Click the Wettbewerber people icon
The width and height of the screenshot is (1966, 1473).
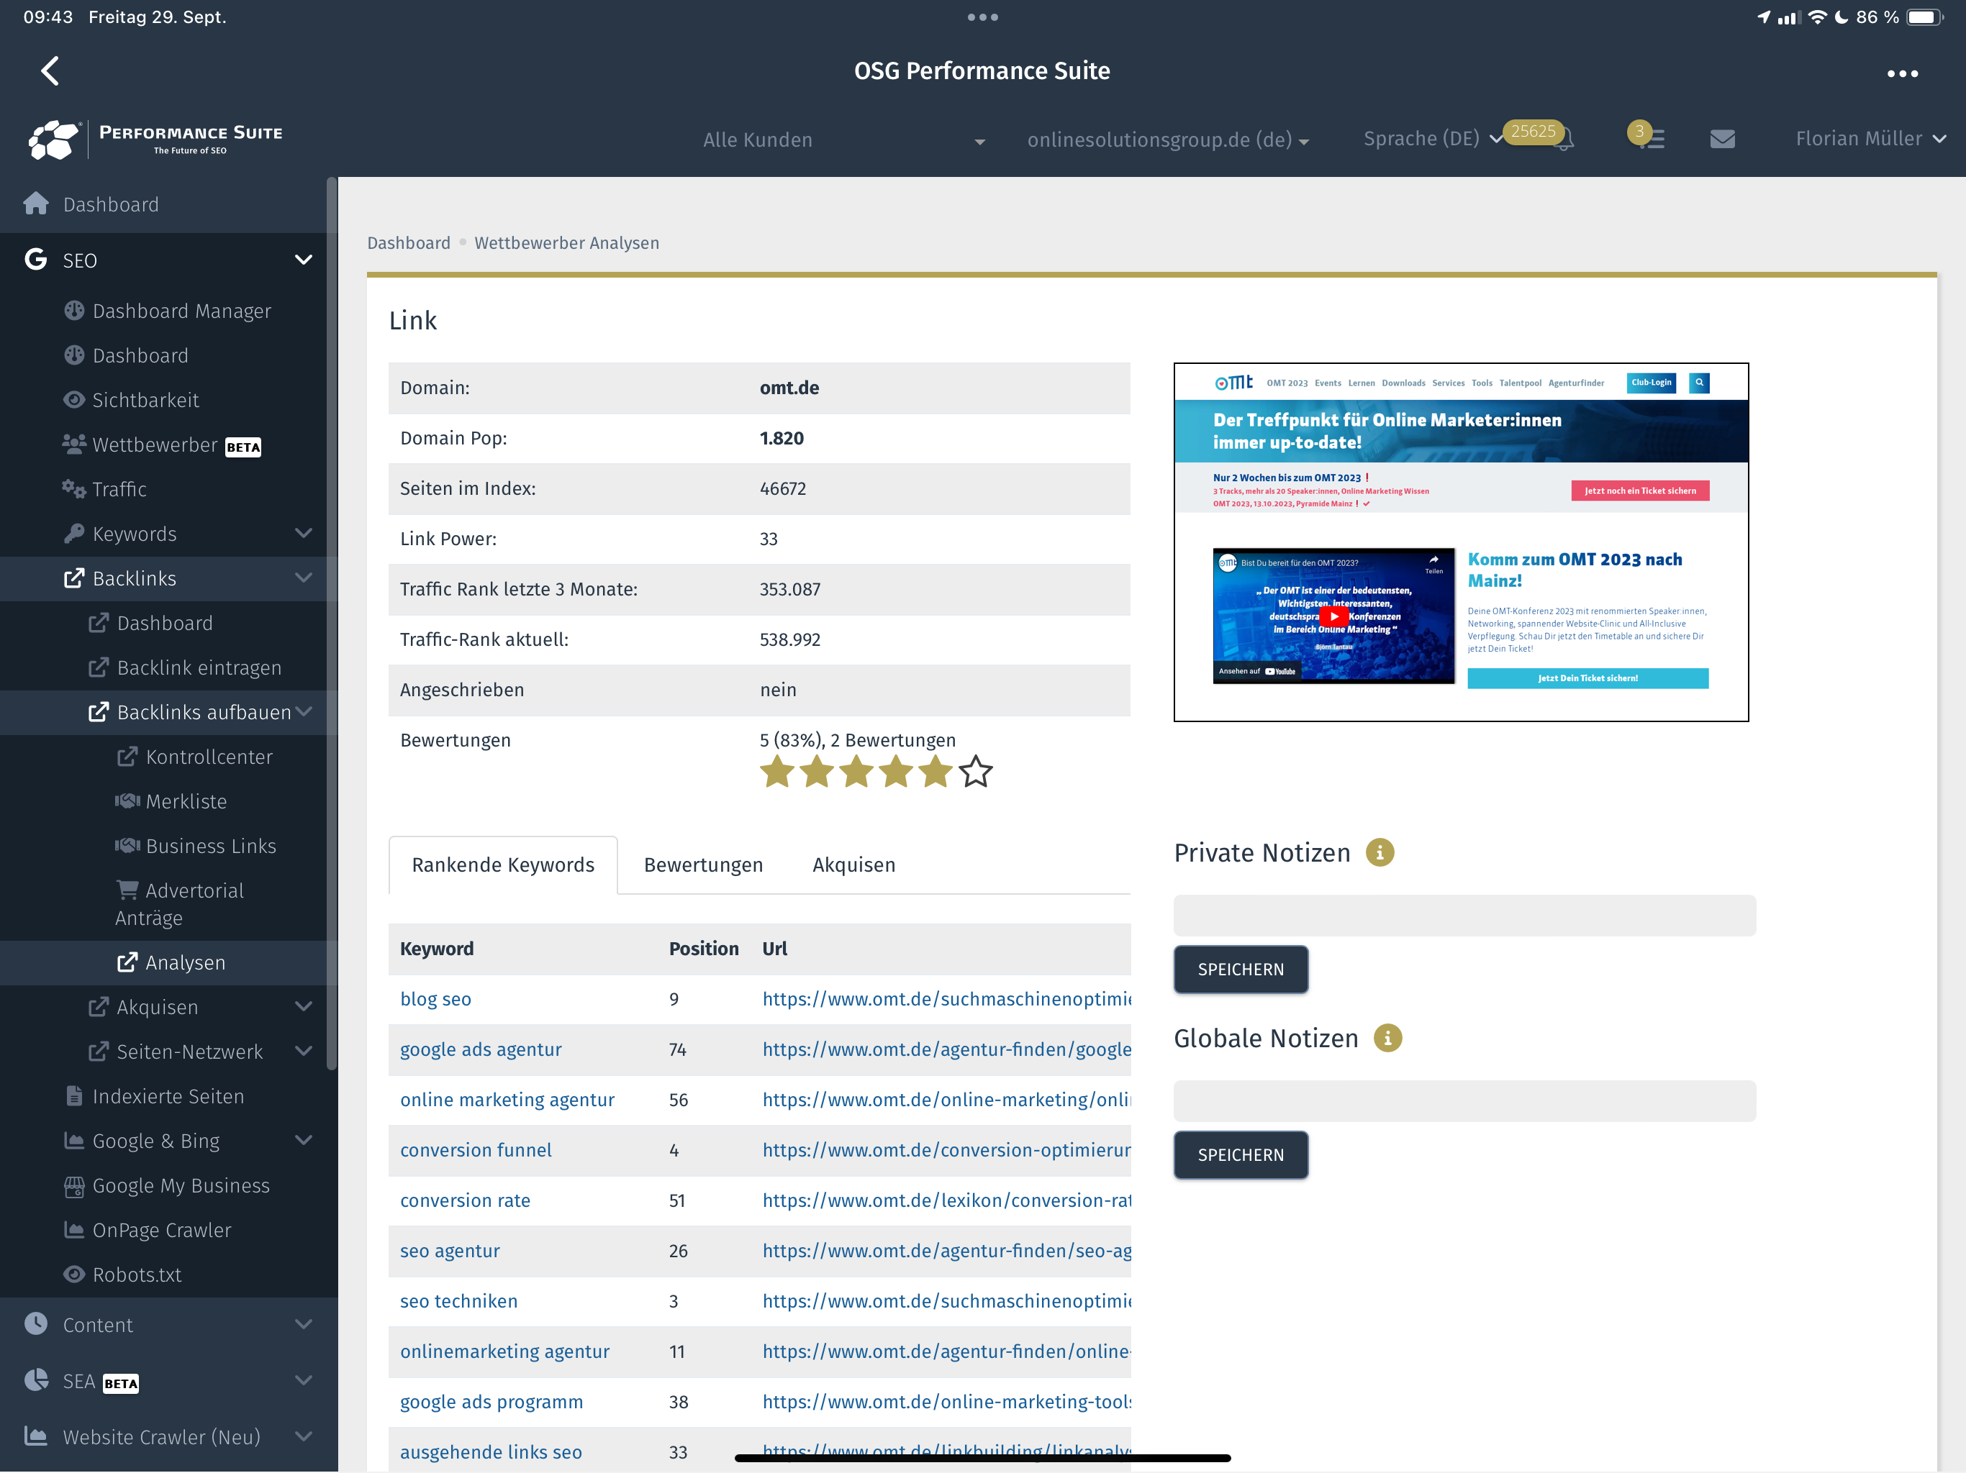pyautogui.click(x=74, y=444)
